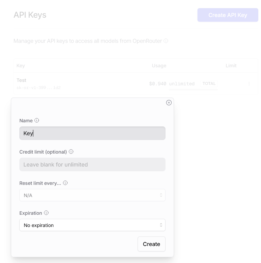The height and width of the screenshot is (263, 261).
Task: Open the Reset limit every dropdown
Action: tap(92, 195)
